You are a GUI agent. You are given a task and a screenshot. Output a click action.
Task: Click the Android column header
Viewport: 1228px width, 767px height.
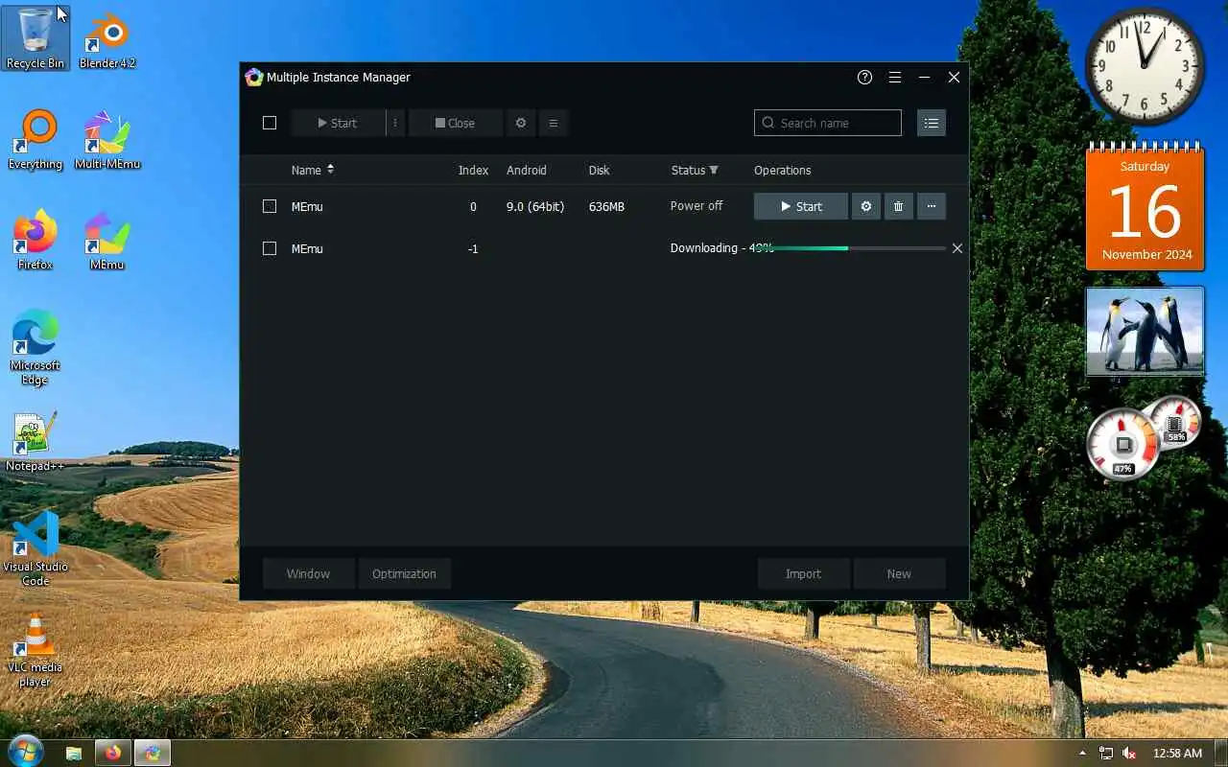point(526,170)
